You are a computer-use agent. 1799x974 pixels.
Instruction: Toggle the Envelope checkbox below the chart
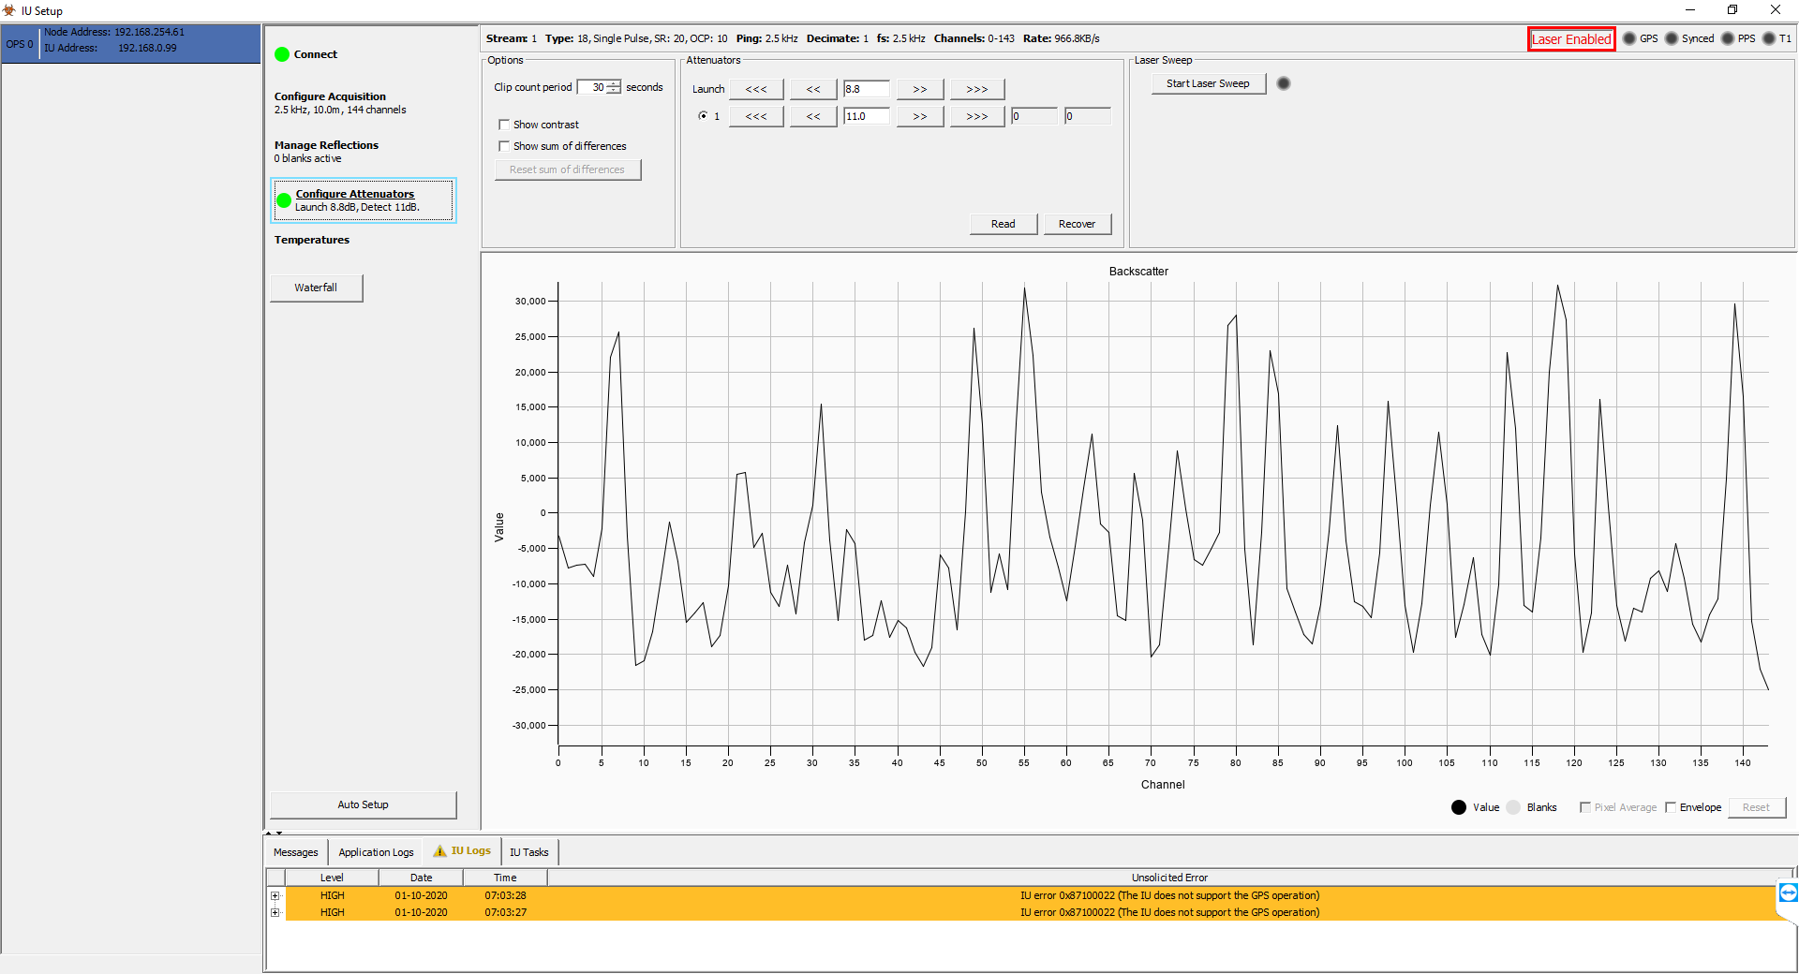coord(1673,807)
